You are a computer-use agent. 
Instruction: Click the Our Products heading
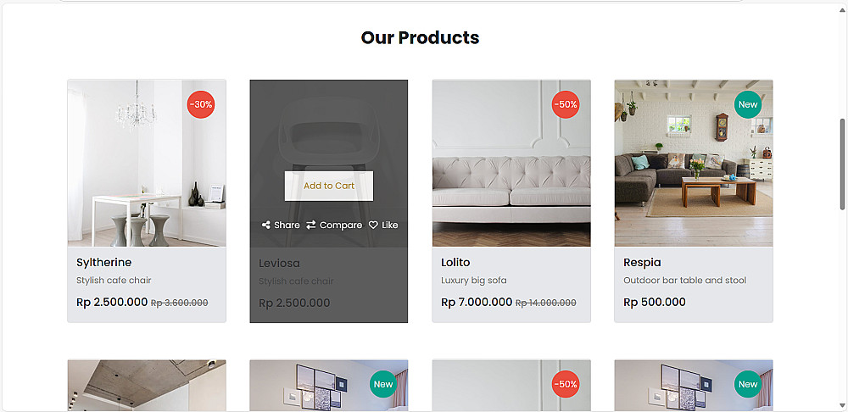coord(420,37)
